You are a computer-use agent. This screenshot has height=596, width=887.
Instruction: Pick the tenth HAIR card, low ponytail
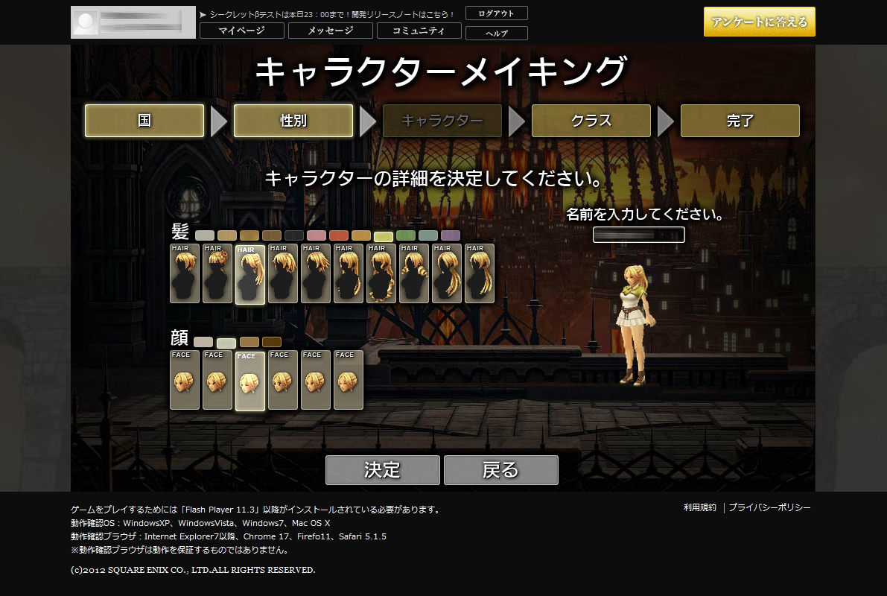[x=480, y=273]
